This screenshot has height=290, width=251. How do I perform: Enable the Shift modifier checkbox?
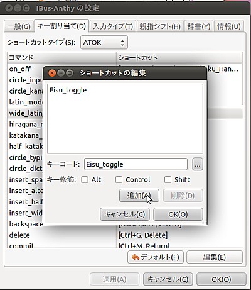tap(168, 180)
